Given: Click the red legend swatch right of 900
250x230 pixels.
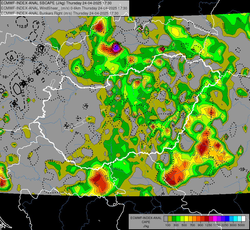Looking at the screenshot, I should (x=203, y=219).
